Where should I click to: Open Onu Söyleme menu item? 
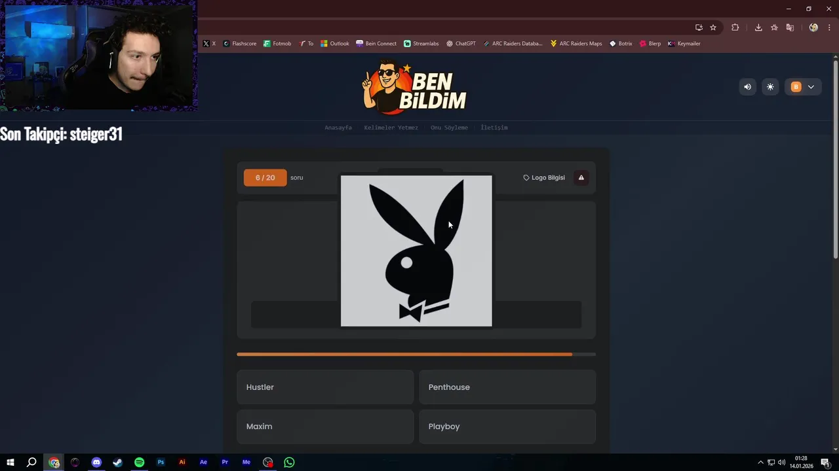[x=449, y=128]
